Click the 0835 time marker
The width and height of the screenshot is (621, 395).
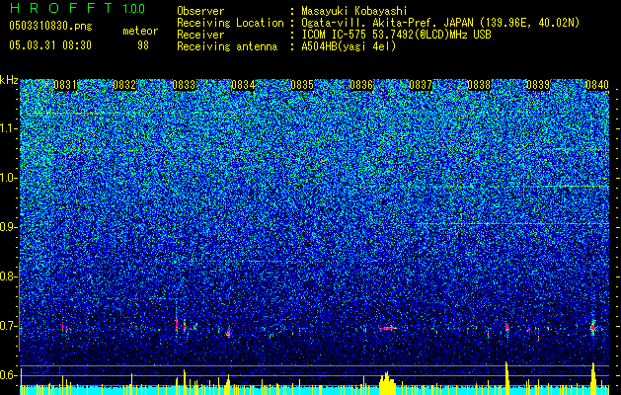(302, 85)
